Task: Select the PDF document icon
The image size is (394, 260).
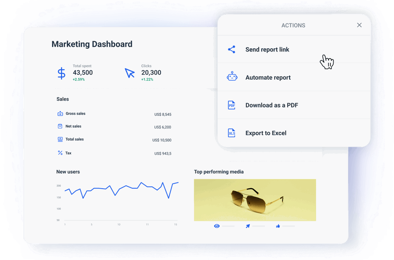Action: pos(232,105)
